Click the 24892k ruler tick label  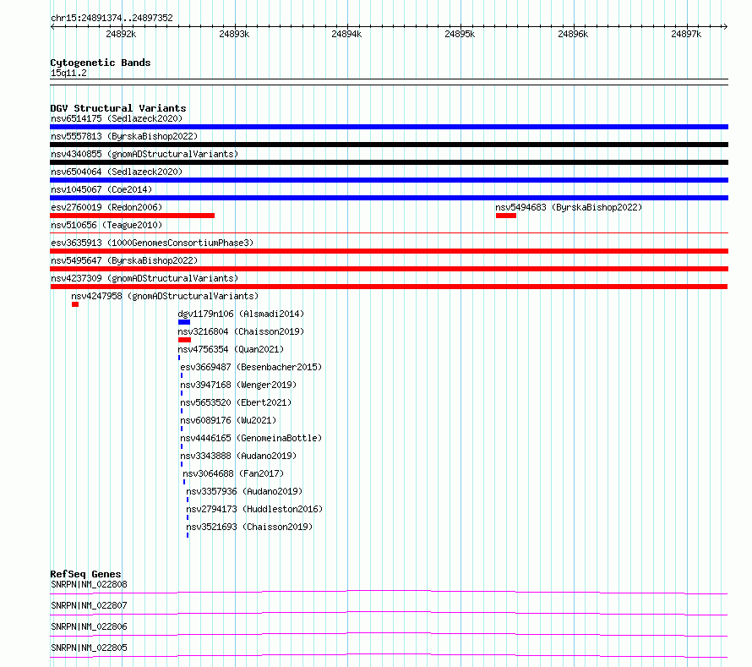(x=121, y=34)
